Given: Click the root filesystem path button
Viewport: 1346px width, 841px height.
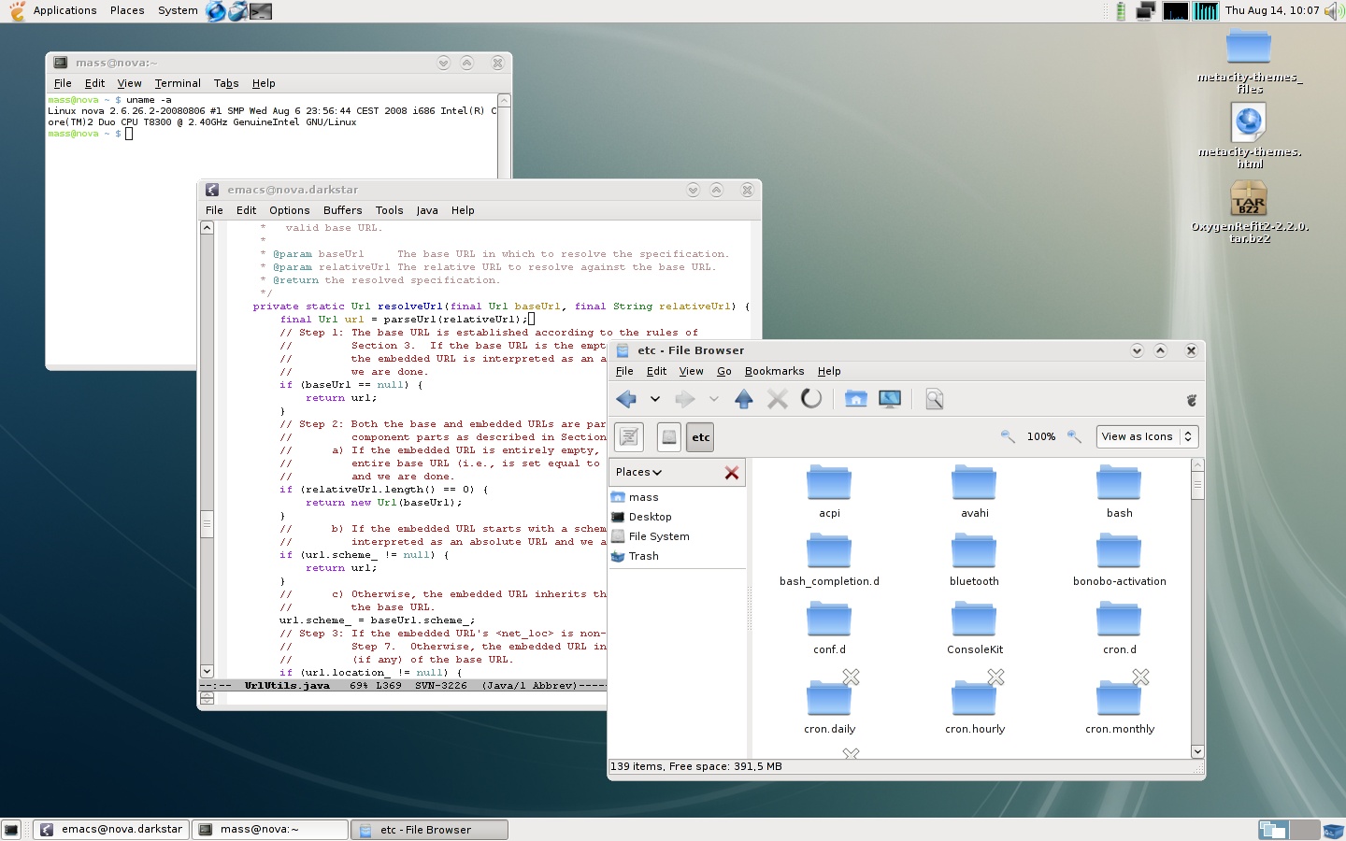Looking at the screenshot, I should click(x=669, y=436).
